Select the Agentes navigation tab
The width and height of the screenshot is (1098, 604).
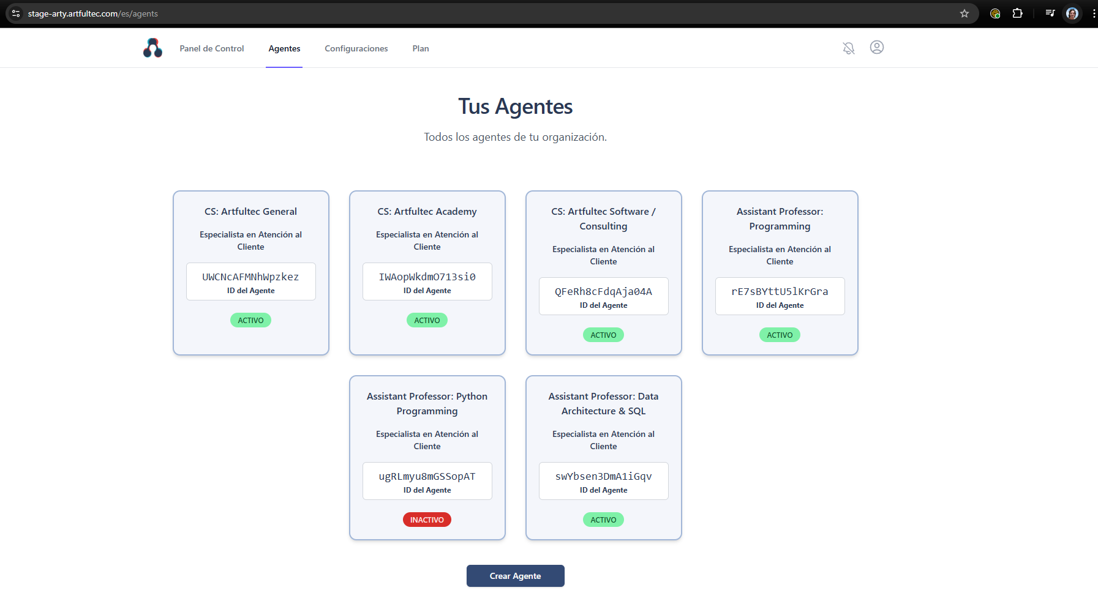point(284,48)
